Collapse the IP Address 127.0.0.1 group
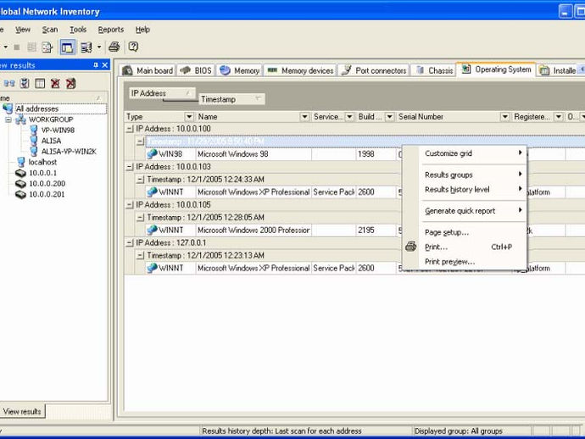 point(130,243)
